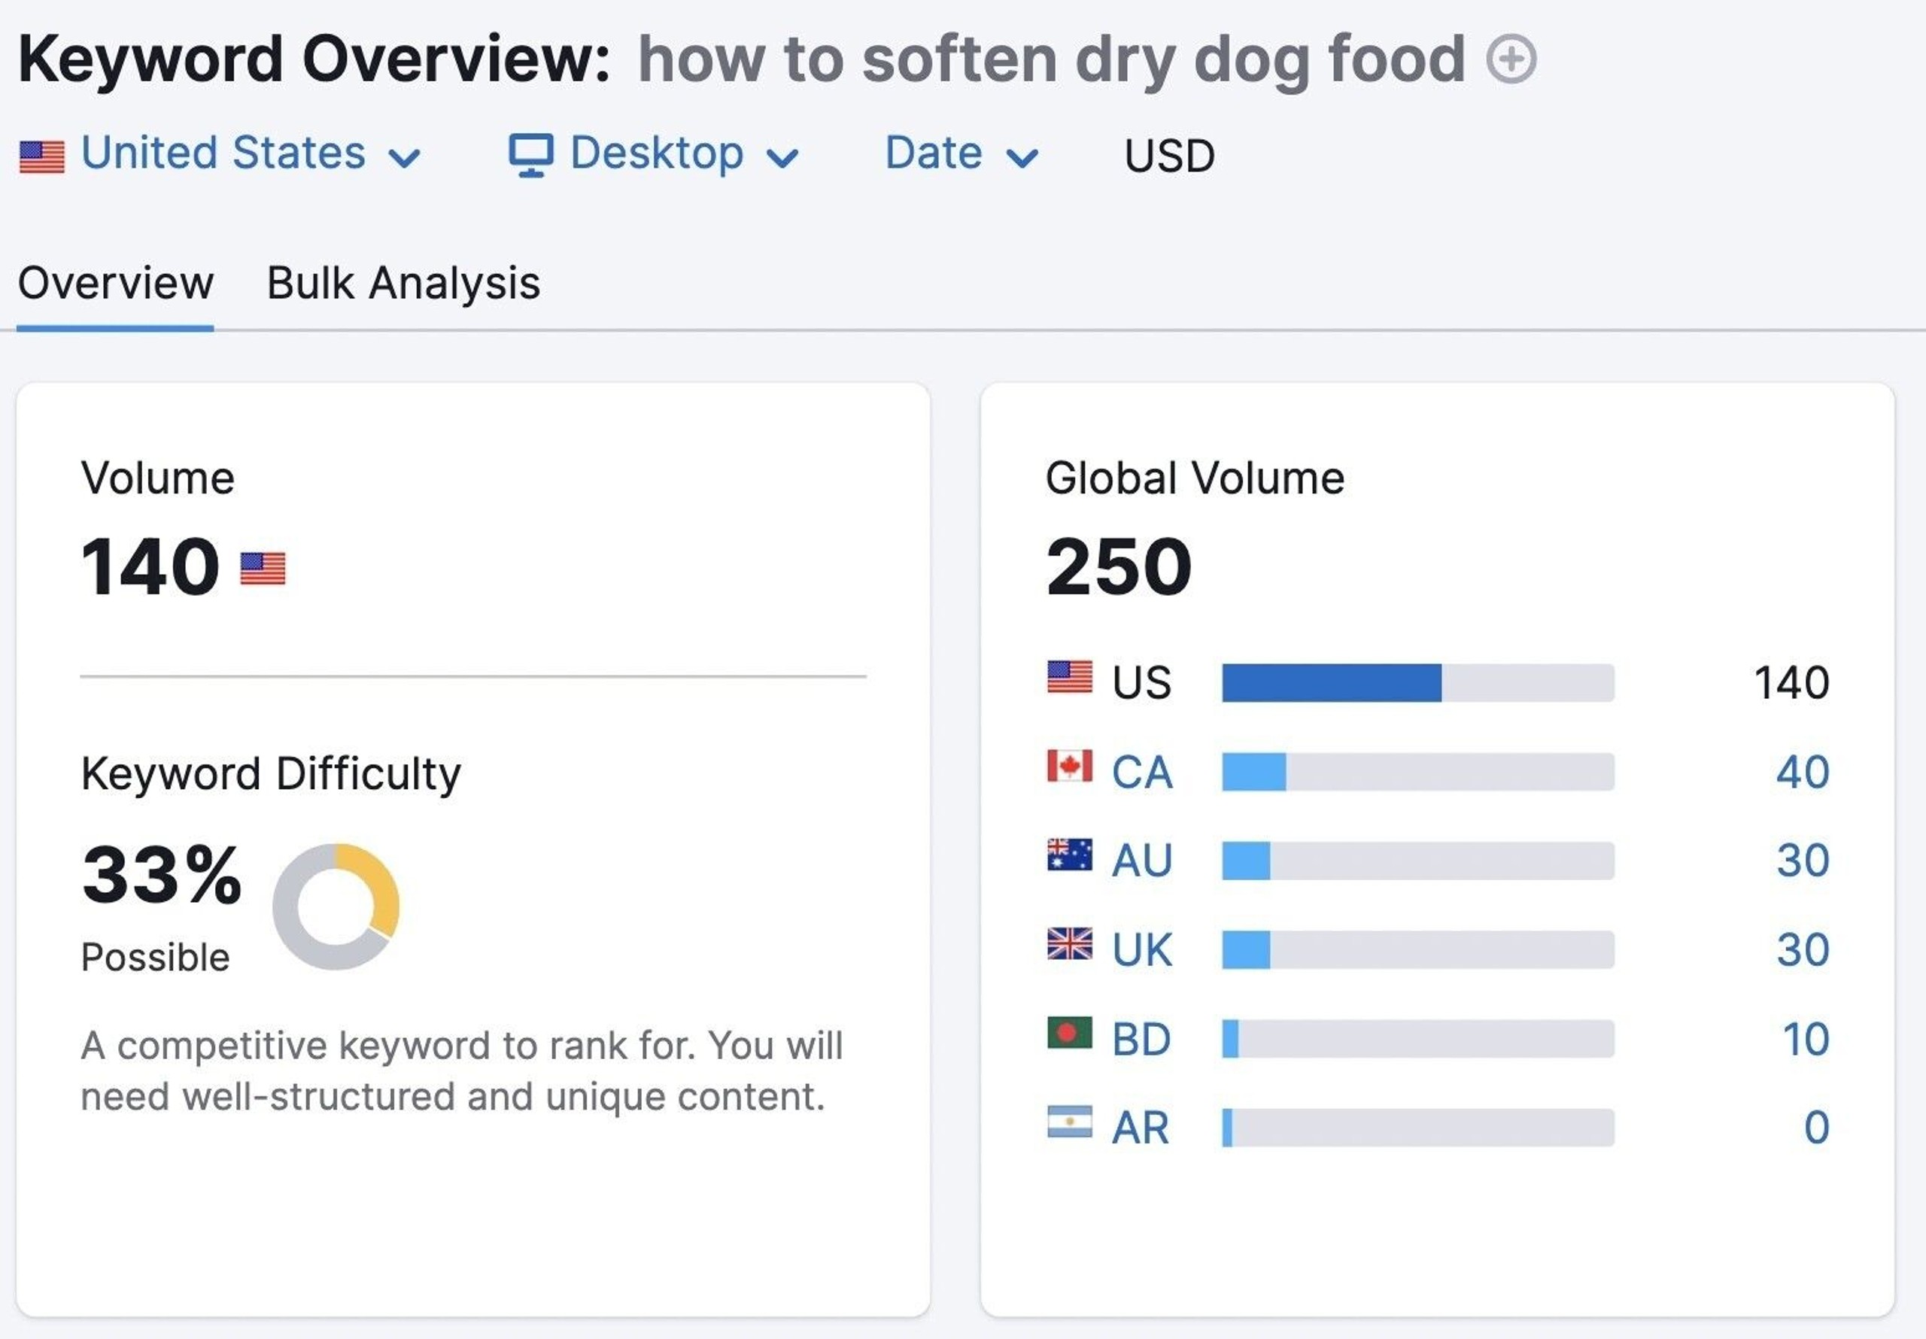Select the Overview tab
This screenshot has width=1926, height=1339.
(116, 284)
